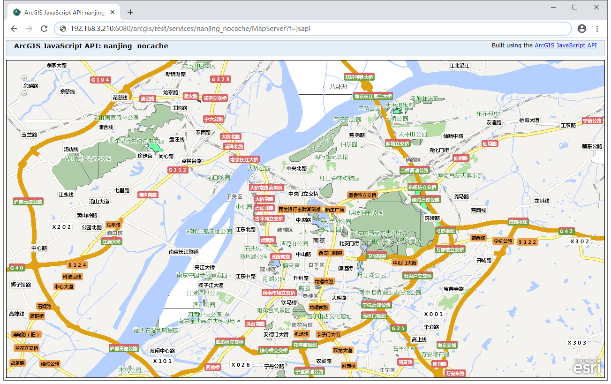Click the green G25 expressway shield
The image size is (611, 384).
(x=399, y=328)
